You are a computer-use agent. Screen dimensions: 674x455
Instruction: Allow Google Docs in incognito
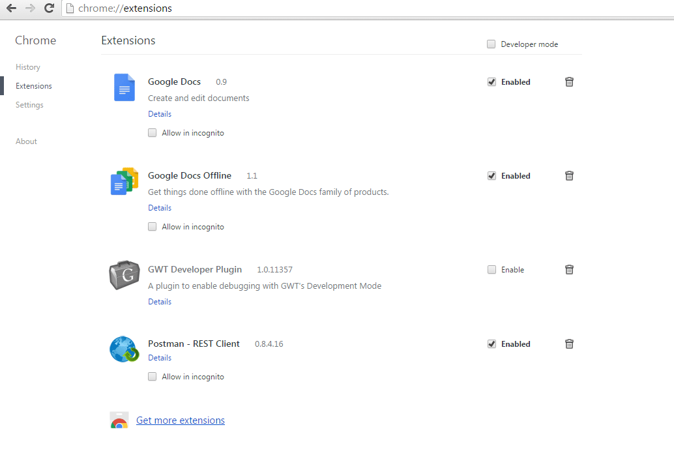pos(152,132)
